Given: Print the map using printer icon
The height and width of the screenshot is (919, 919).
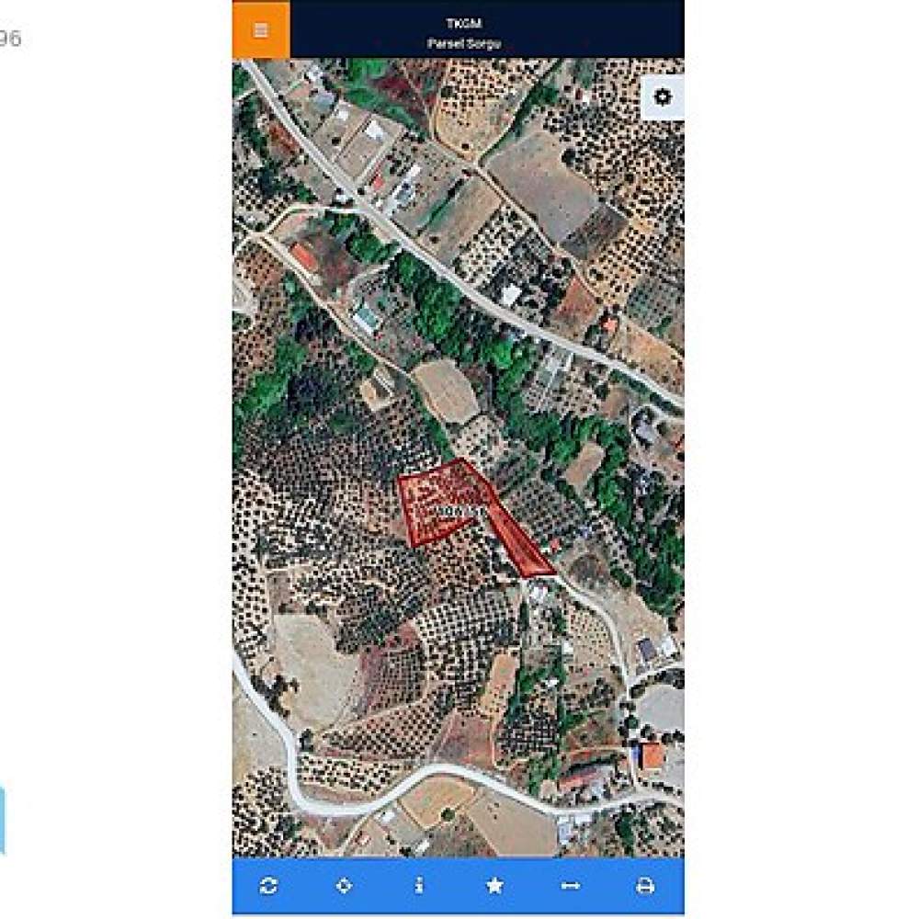Looking at the screenshot, I should click(645, 885).
